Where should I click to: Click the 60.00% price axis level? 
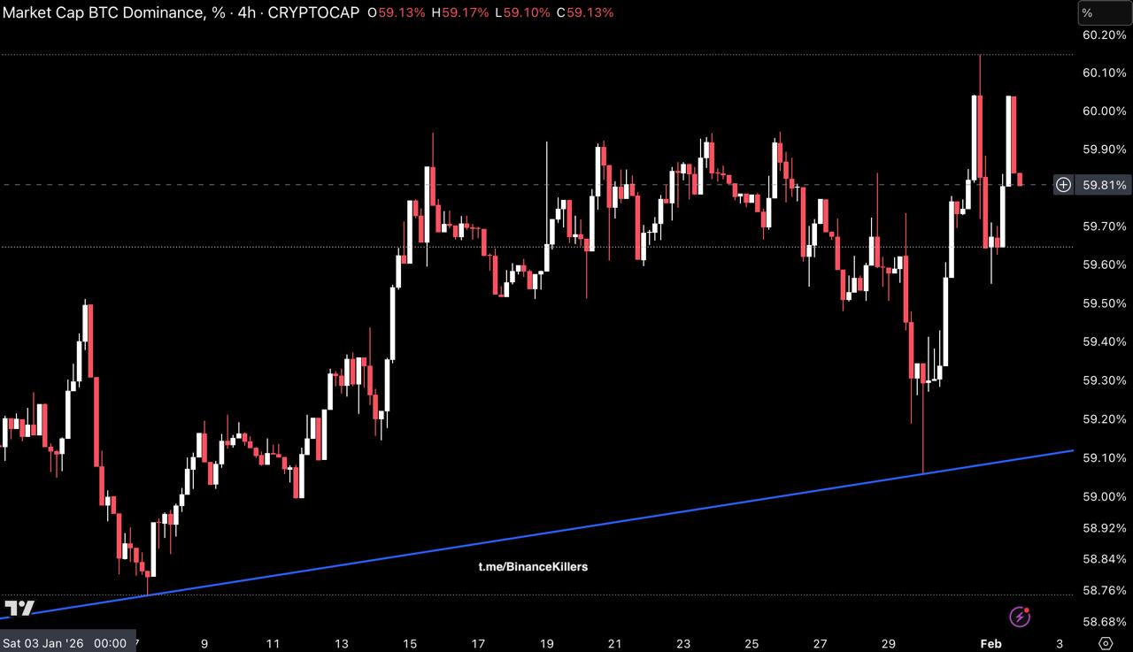pos(1103,111)
